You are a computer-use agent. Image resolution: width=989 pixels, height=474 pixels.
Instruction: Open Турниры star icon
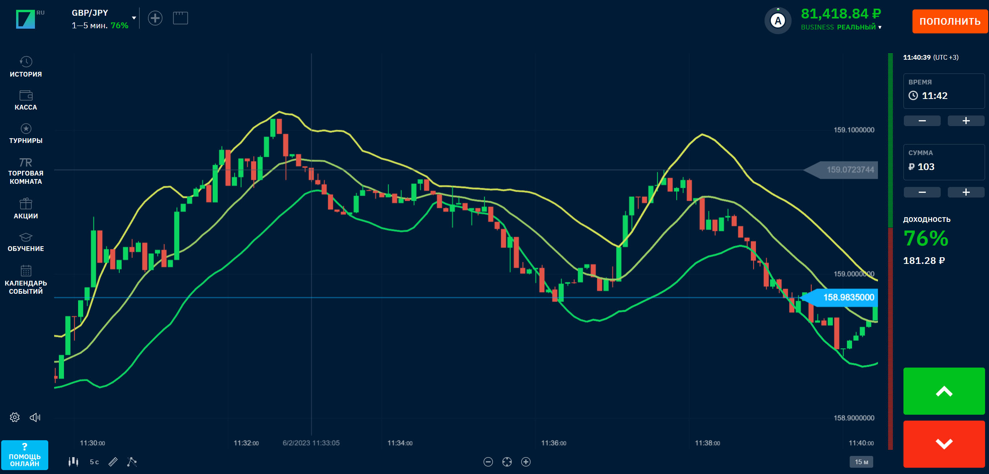click(26, 128)
